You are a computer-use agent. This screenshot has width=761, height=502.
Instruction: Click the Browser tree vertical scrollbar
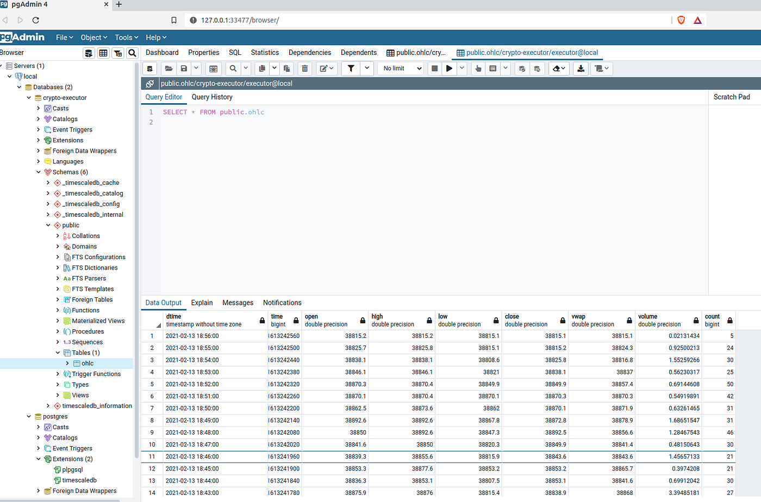pyautogui.click(x=137, y=261)
